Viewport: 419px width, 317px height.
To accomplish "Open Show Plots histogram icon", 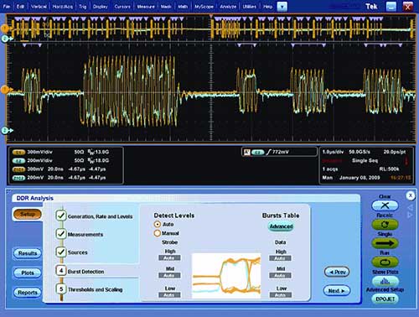I will pos(385,281).
